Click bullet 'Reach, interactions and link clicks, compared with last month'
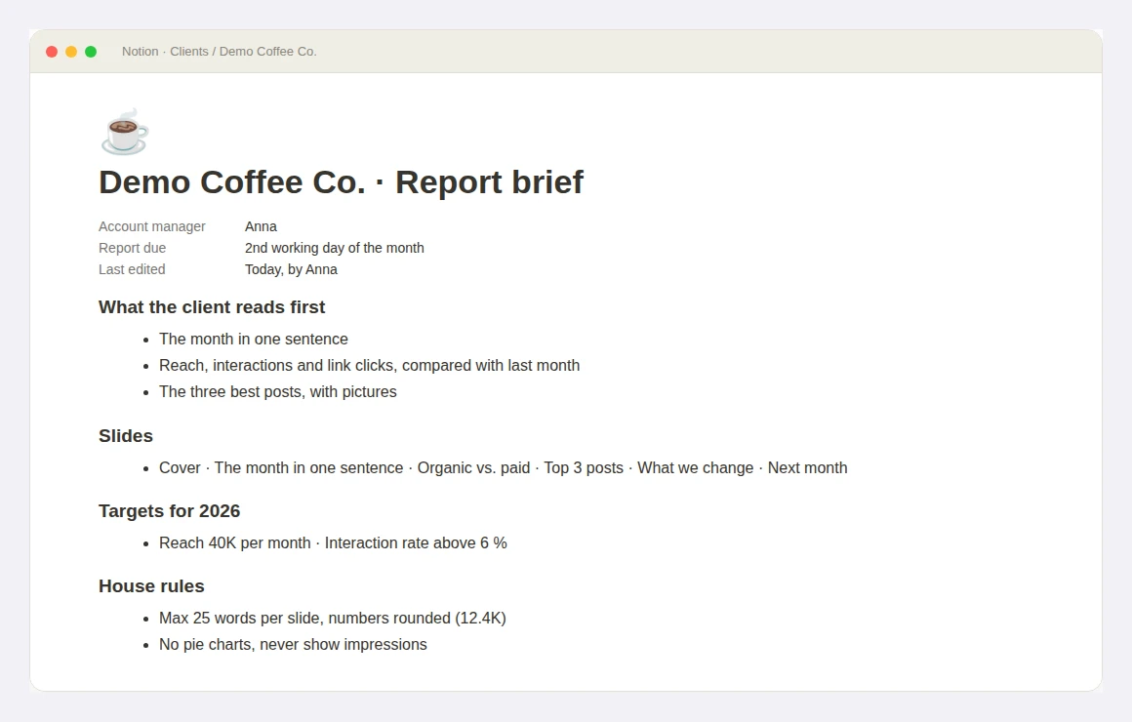The height and width of the screenshot is (722, 1132). pos(370,365)
